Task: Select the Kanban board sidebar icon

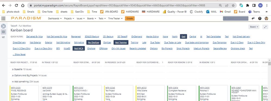Action: [4, 32]
